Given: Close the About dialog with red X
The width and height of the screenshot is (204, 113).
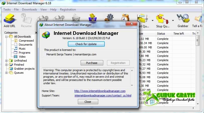Looking at the screenshot, I should point(132,24).
